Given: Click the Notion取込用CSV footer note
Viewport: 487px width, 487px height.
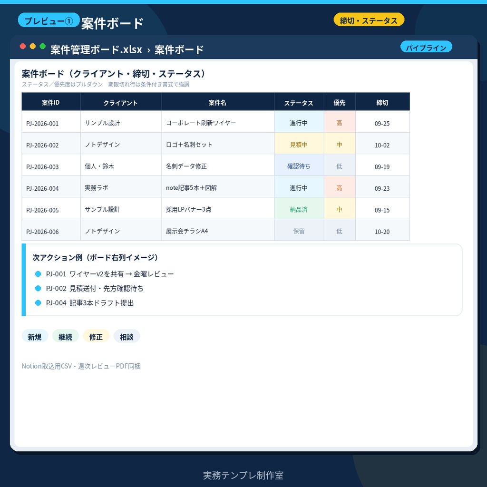Looking at the screenshot, I should coord(81,366).
